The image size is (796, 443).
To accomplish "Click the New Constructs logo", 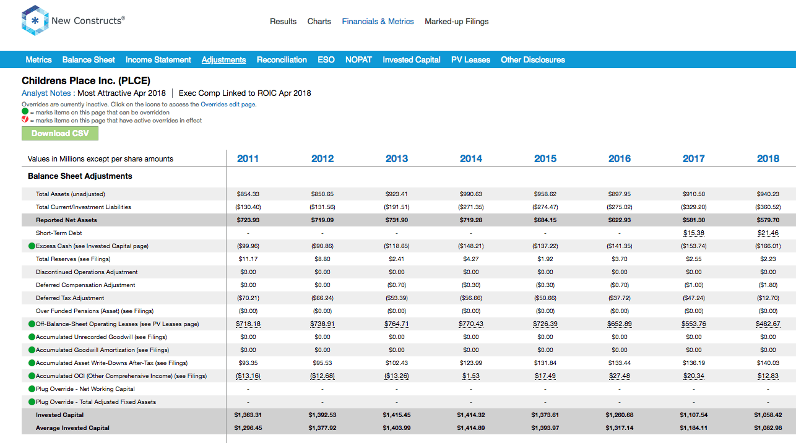I will coord(74,20).
